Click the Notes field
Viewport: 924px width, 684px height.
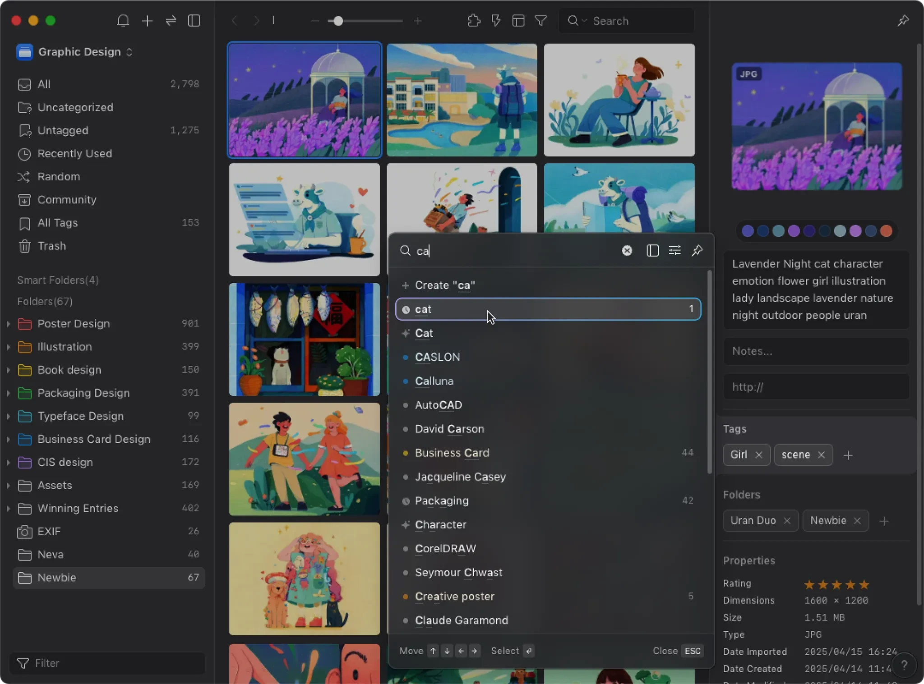[x=816, y=351]
